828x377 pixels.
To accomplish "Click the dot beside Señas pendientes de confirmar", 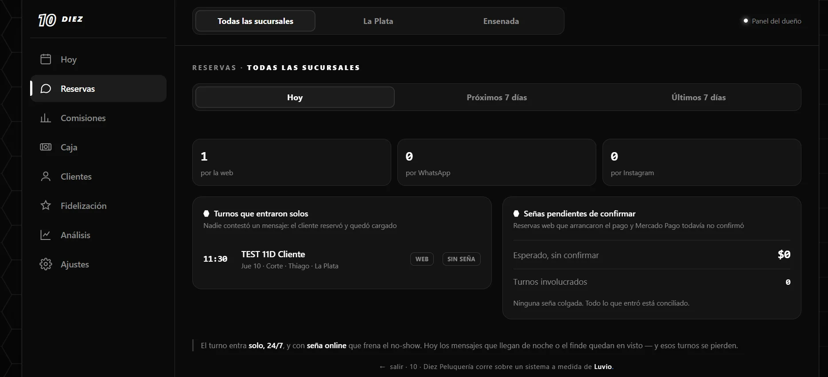I will (x=516, y=214).
